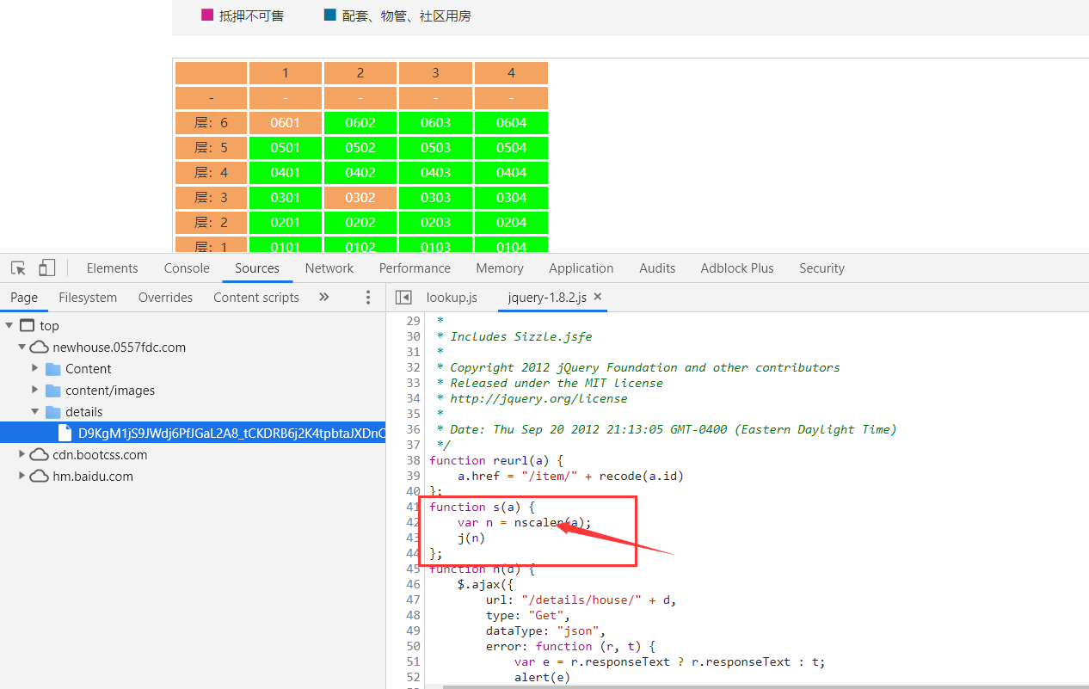Toggle the navigator sidebar icon beside lookup.js
This screenshot has height=689, width=1089.
[x=403, y=298]
